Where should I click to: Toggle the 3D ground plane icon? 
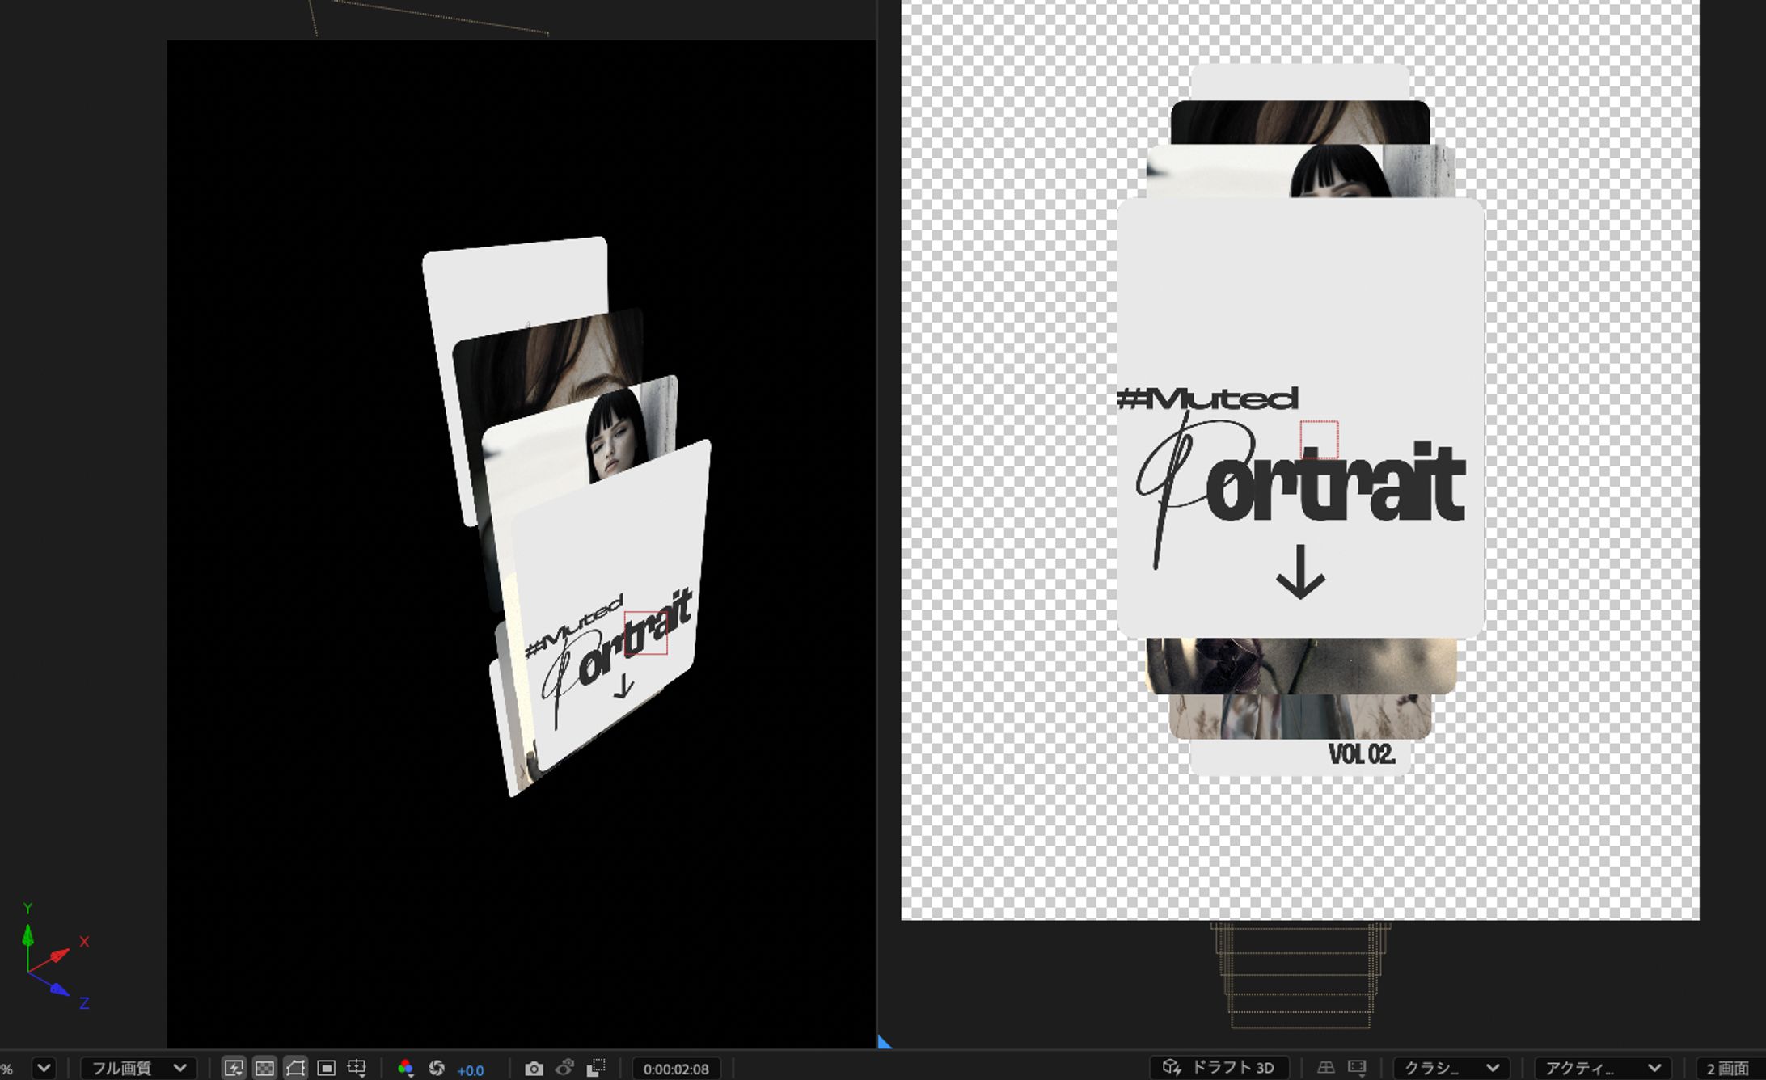(1326, 1068)
